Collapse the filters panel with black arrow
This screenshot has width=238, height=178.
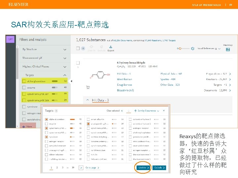71,81
